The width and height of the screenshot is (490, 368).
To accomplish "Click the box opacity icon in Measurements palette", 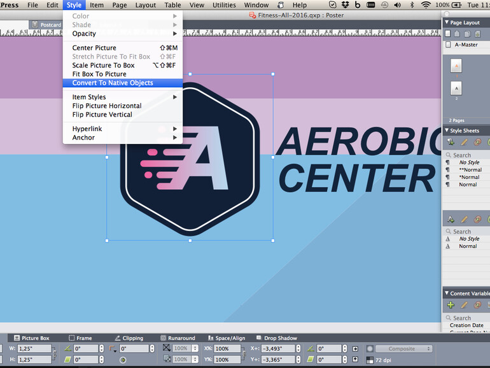I will (x=167, y=348).
